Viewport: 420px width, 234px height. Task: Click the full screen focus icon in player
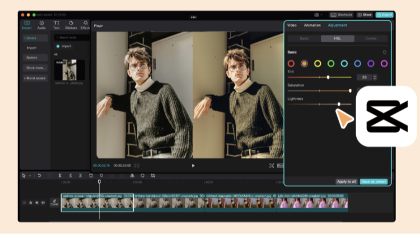point(272,166)
